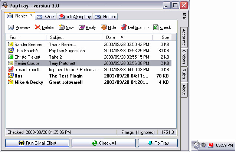Select the 'Terry Pratchett' subject
Screen dimensions: 236x152
click(62, 63)
